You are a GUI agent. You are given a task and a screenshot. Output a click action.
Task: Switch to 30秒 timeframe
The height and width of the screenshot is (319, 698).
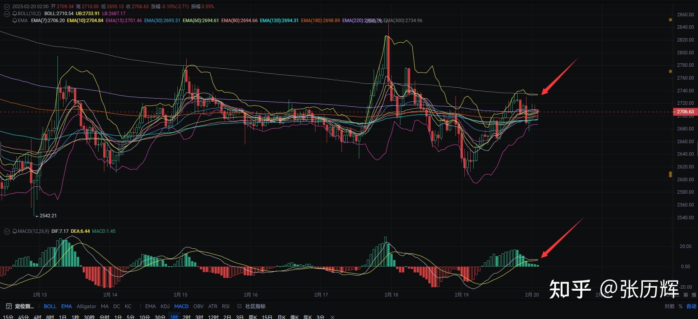coord(89,317)
